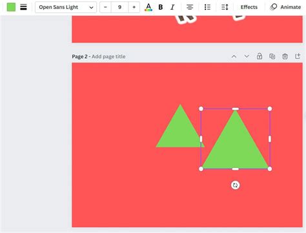Screen dimensions: 306x233
Task: Open the green fill color swatch
Action: point(11,7)
